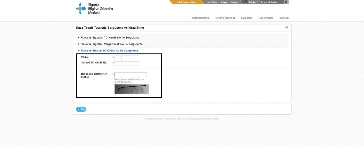This screenshot has height=147, width=364.
Task: Click the magnifier search icon in top bar
Action: [x=286, y=2]
